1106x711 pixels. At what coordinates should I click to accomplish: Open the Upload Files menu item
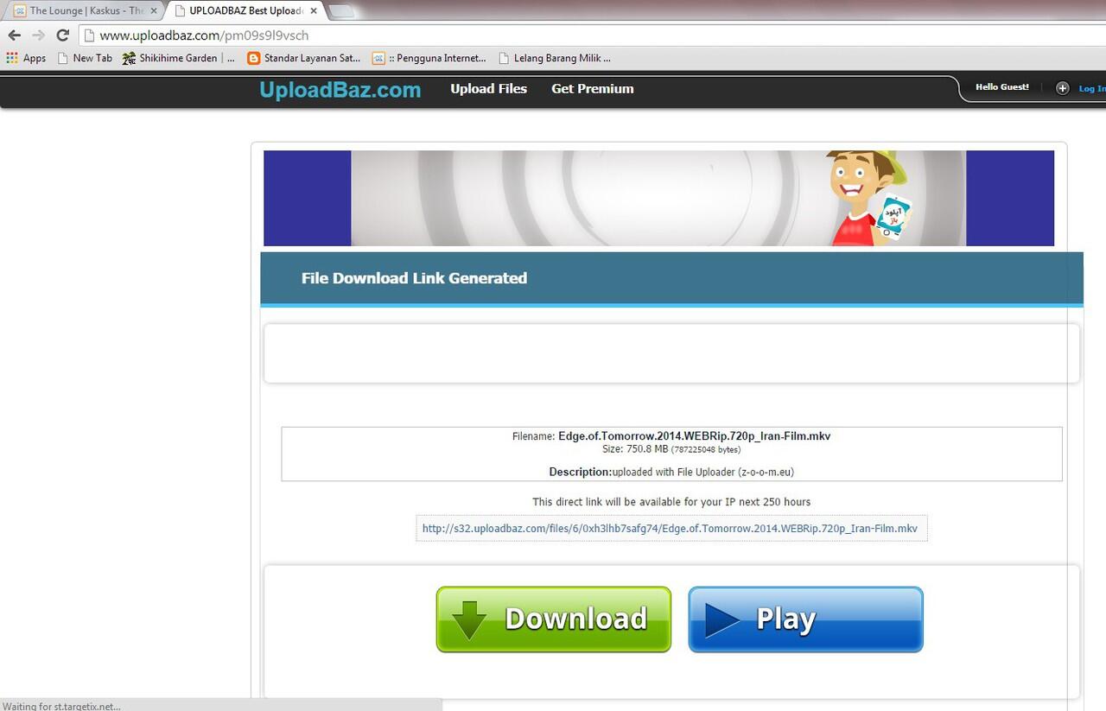(x=488, y=89)
